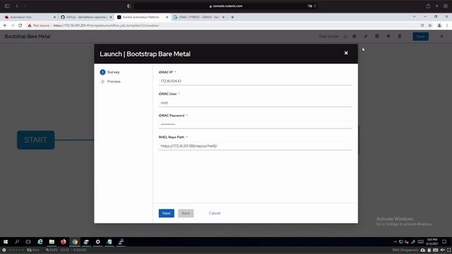Click the Save button in the visualizer toolbar
Image resolution: width=452 pixels, height=254 pixels.
[x=421, y=37]
